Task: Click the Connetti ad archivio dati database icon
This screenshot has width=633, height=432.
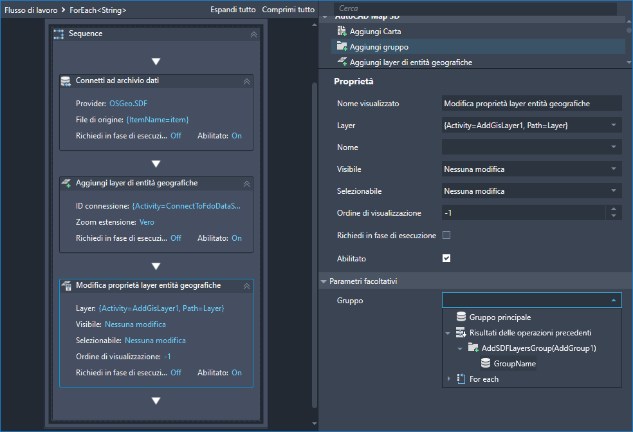Action: (66, 81)
